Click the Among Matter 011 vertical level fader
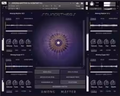The image size is (120, 96). point(87,34)
